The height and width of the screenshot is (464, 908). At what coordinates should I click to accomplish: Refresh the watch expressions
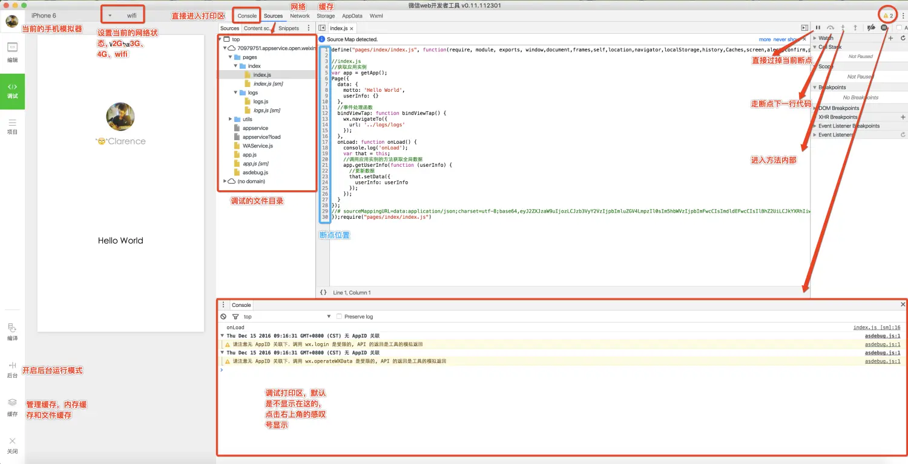click(903, 38)
